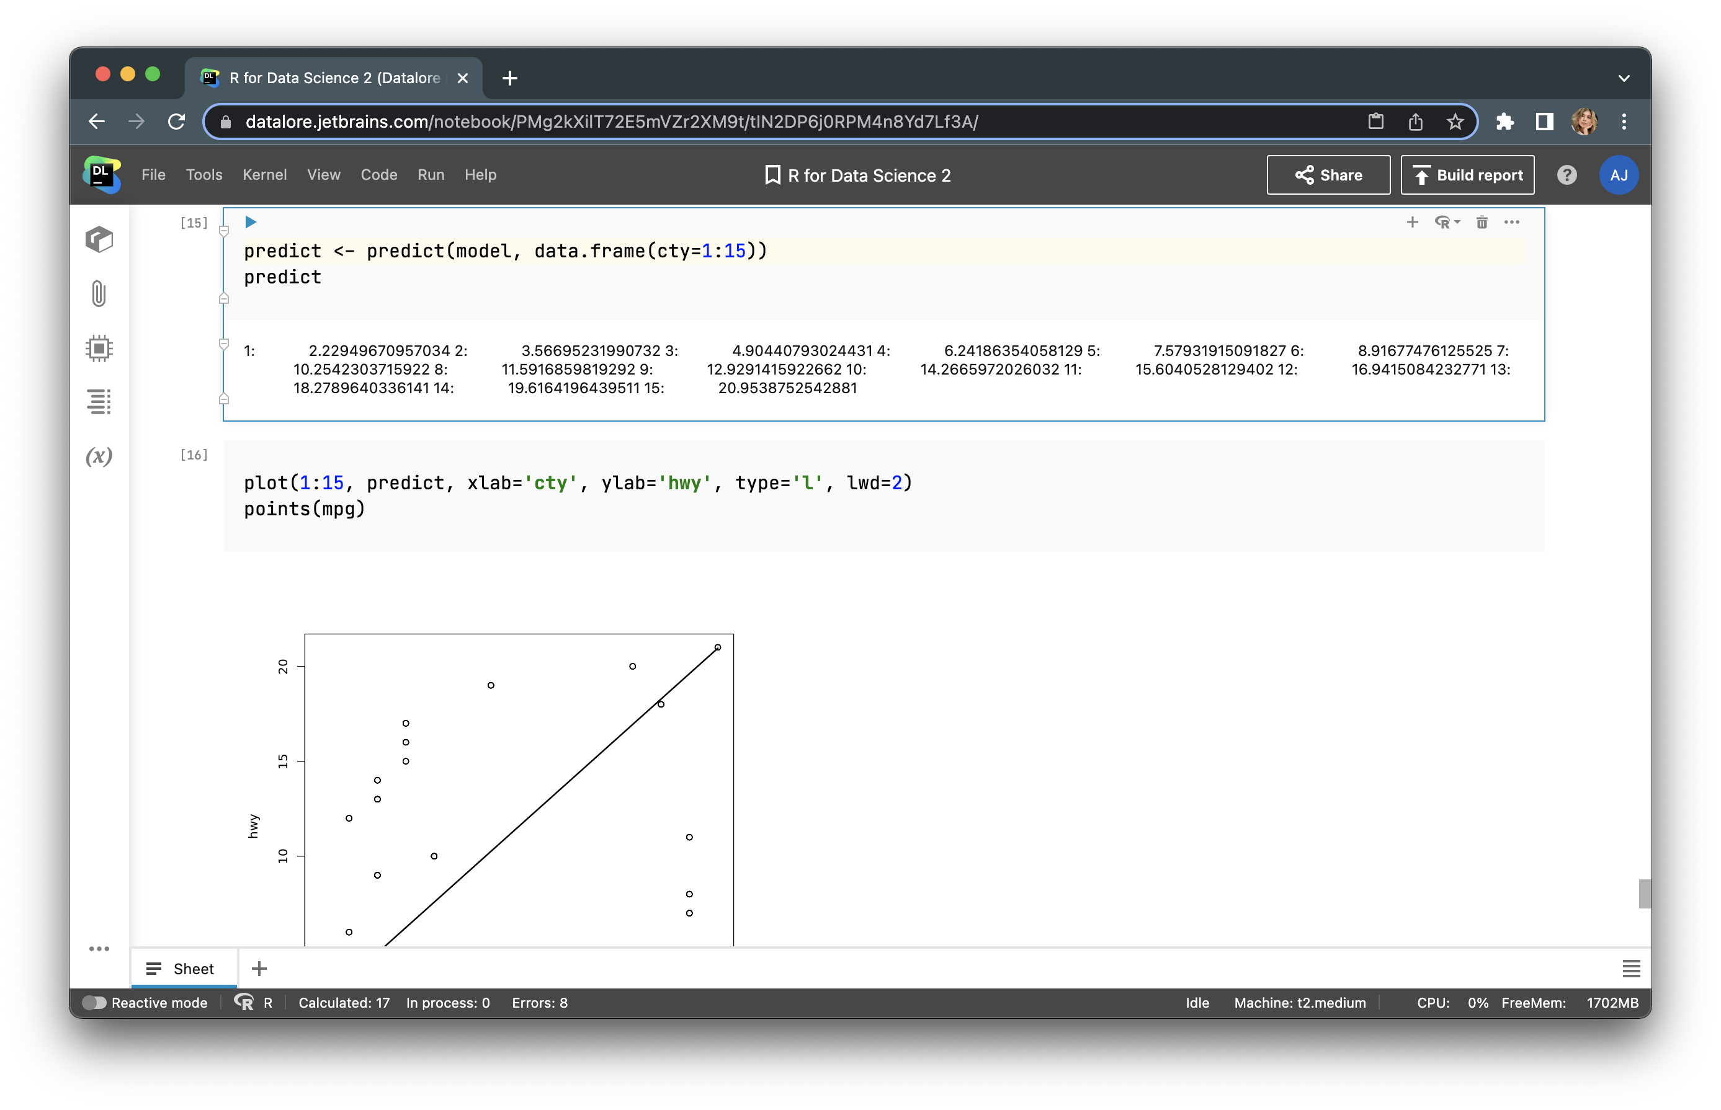
Task: Click the notebook title R for Data Science 2
Action: 869,175
